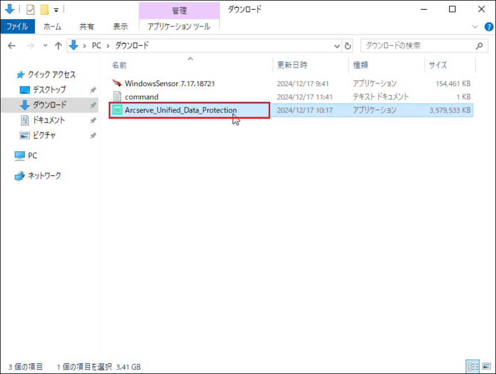Open ピクチャ in the navigation pane
This screenshot has height=374, width=496.
pyautogui.click(x=44, y=135)
